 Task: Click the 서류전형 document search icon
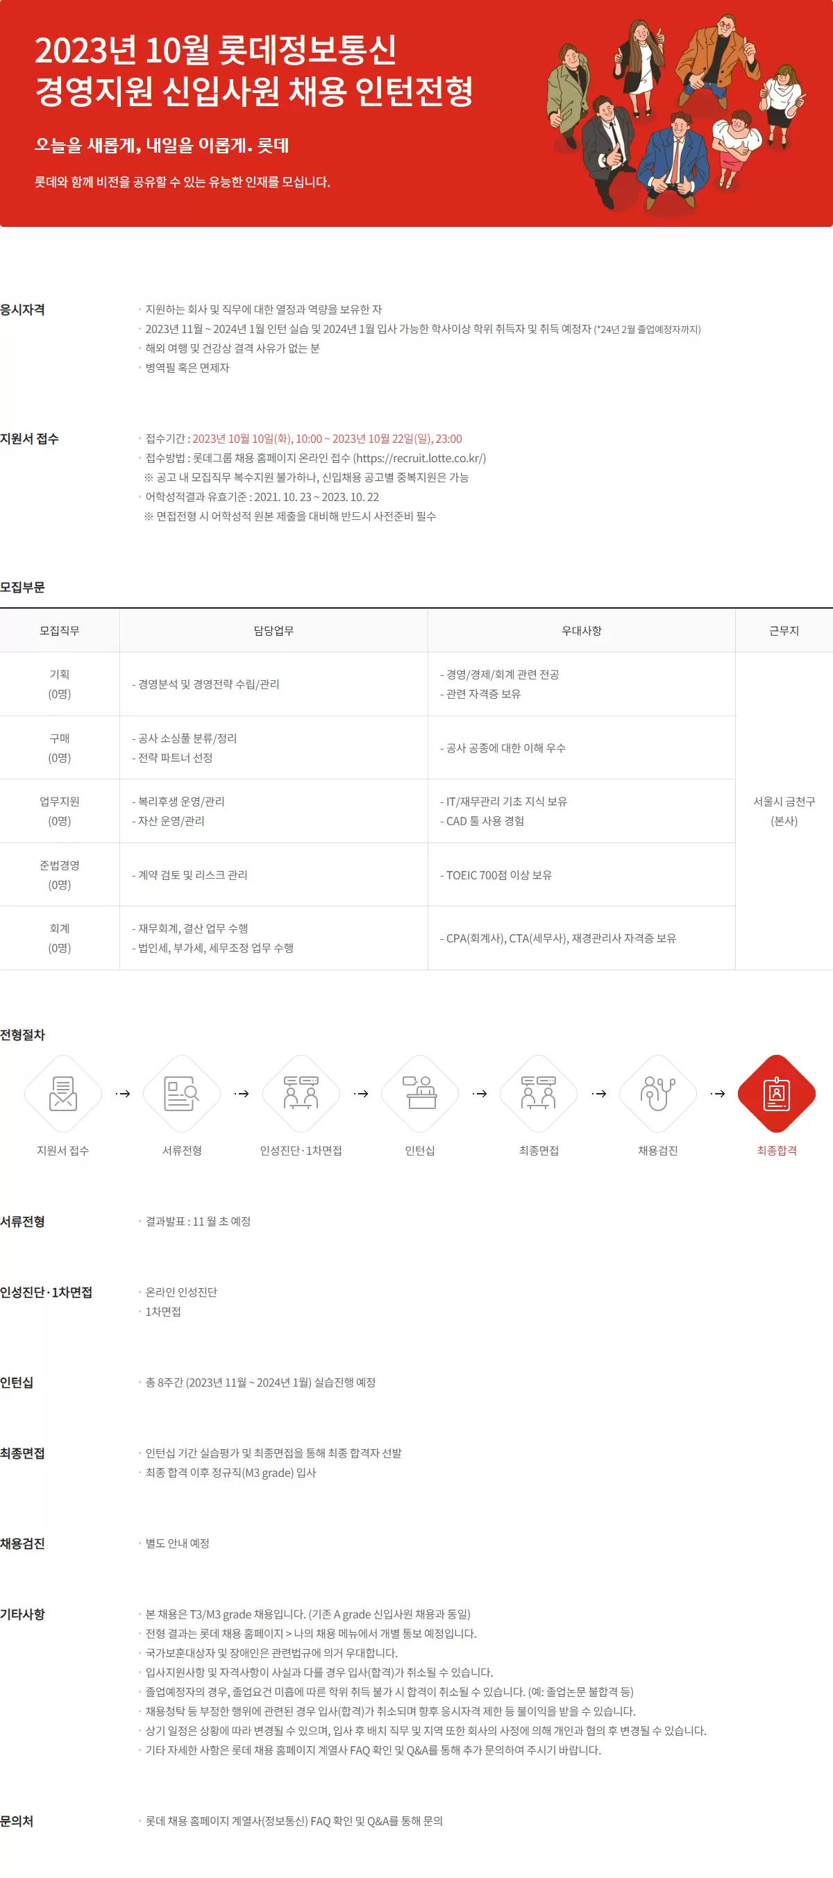pos(182,1094)
